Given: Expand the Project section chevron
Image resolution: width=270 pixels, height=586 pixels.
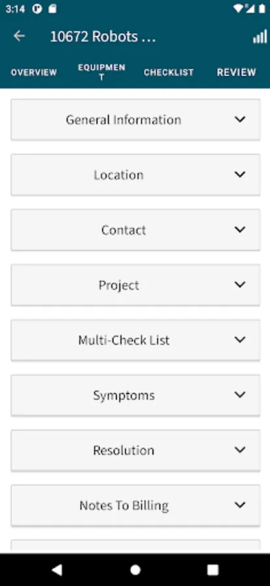Looking at the screenshot, I should coord(240,285).
